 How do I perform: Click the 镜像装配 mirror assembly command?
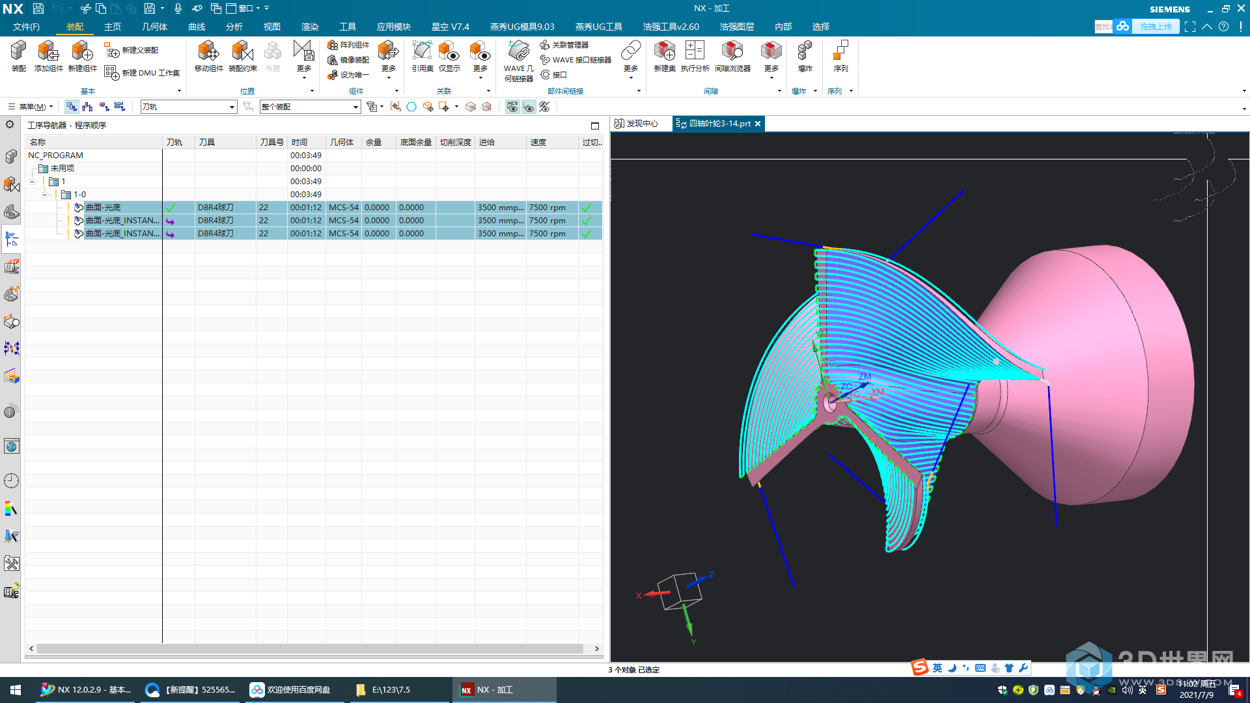click(348, 60)
